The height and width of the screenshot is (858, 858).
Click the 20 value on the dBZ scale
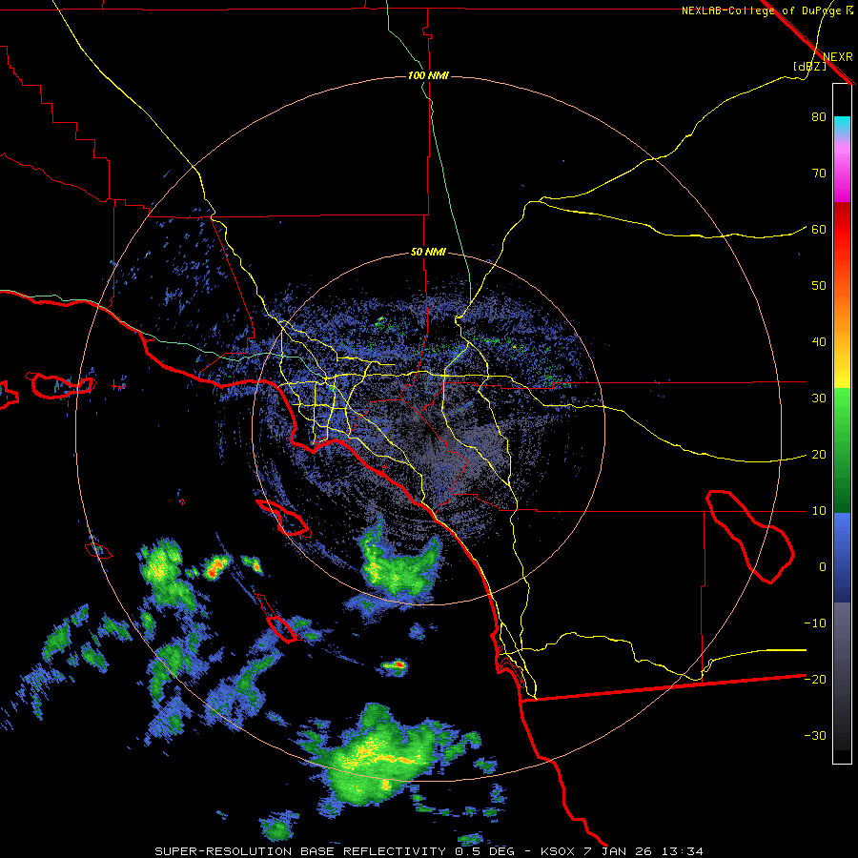click(819, 455)
